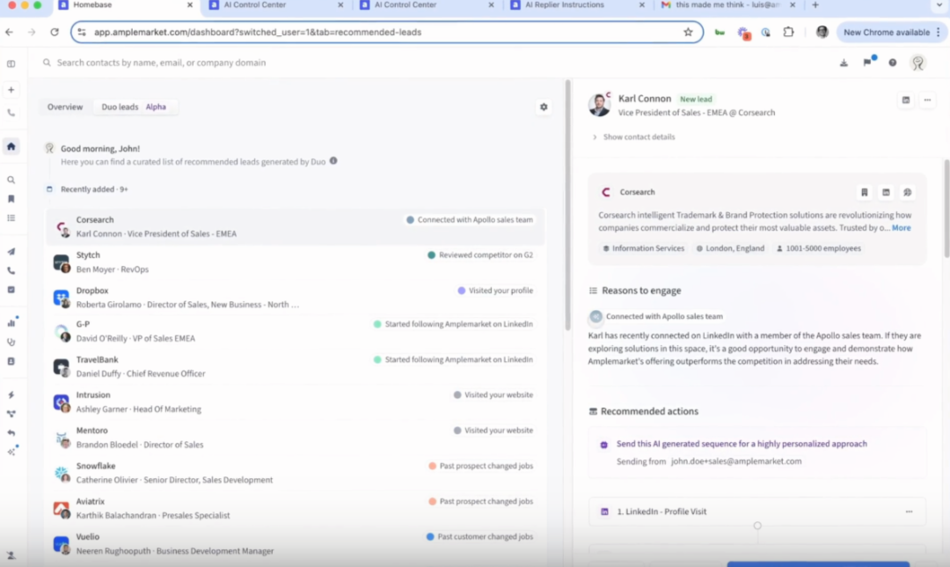950x567 pixels.
Task: Select the Stytch lead Ben Moyer
Action: point(295,262)
